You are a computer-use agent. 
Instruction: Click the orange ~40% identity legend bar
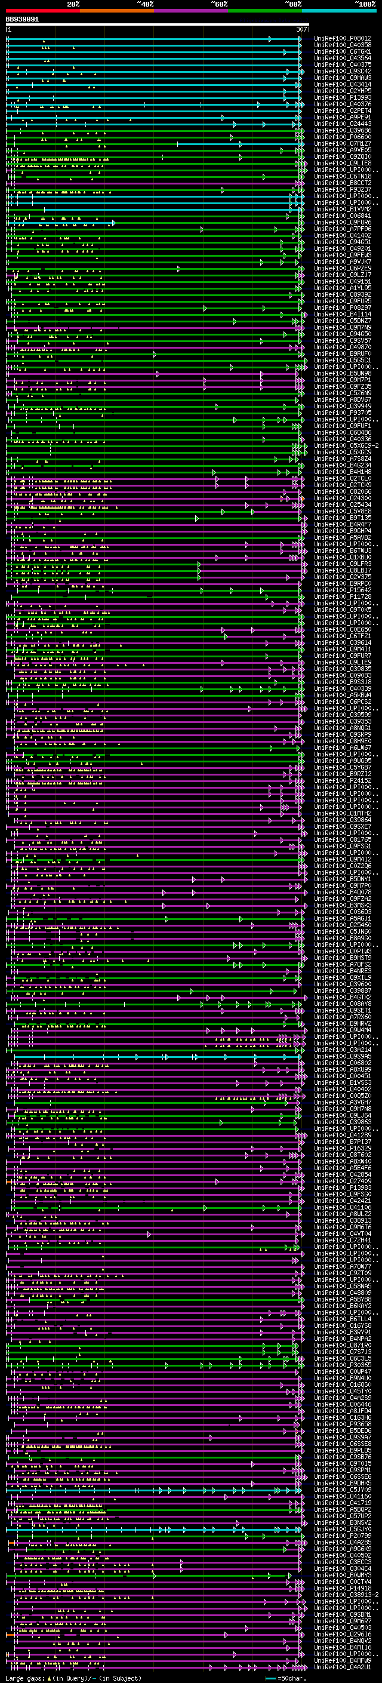[x=117, y=11]
